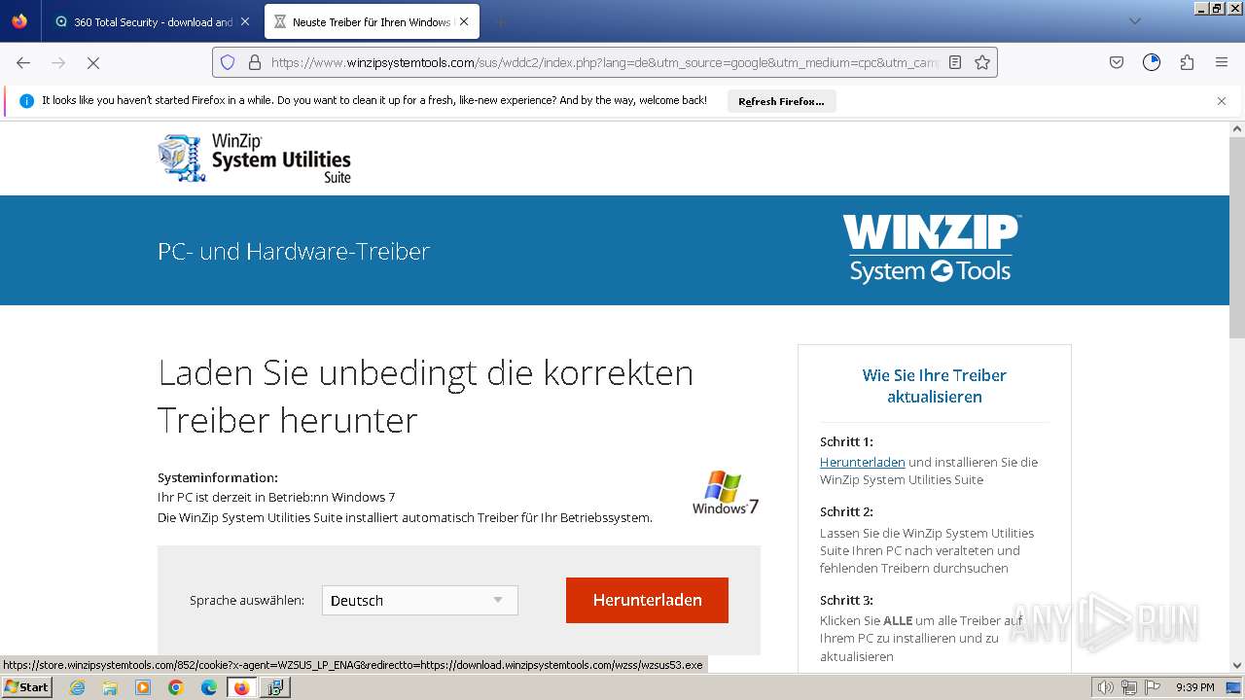The image size is (1245, 700).
Task: Open the Firefox account icon
Action: [x=1152, y=62]
